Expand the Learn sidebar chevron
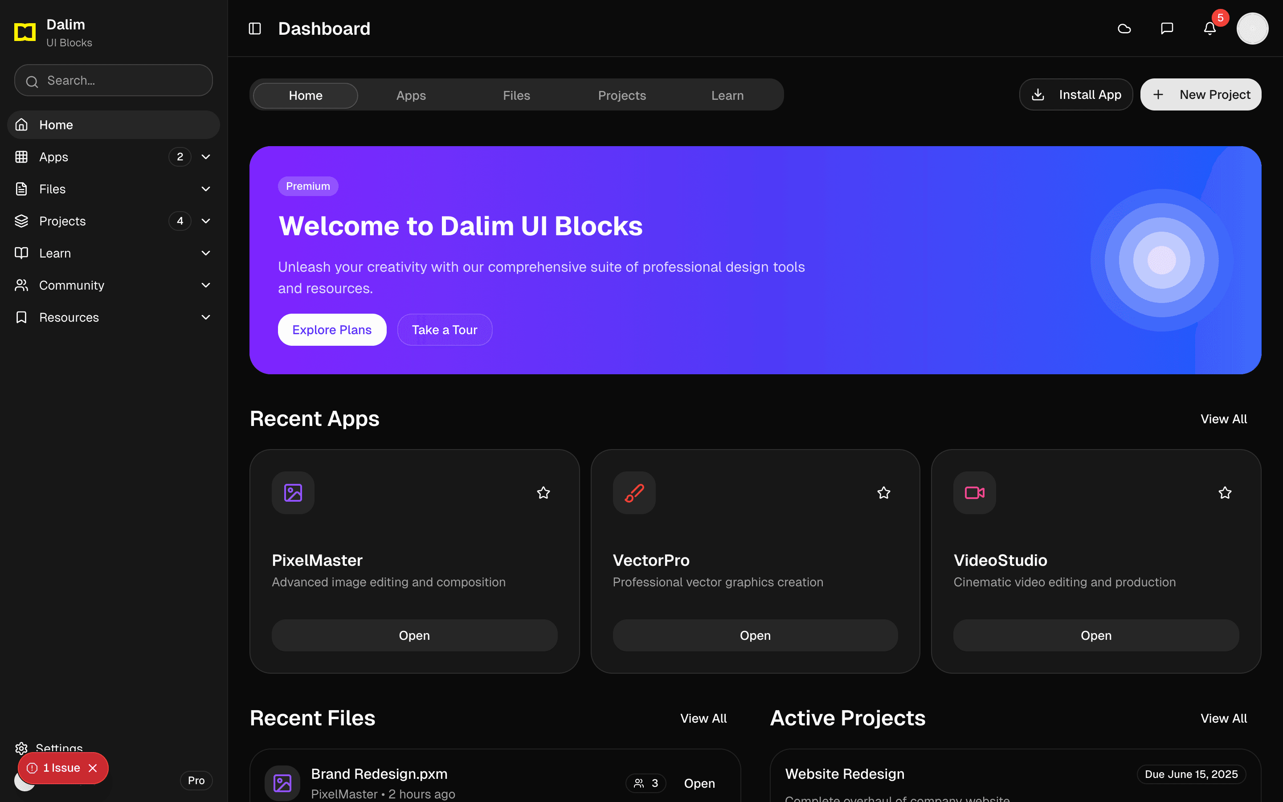 click(206, 253)
